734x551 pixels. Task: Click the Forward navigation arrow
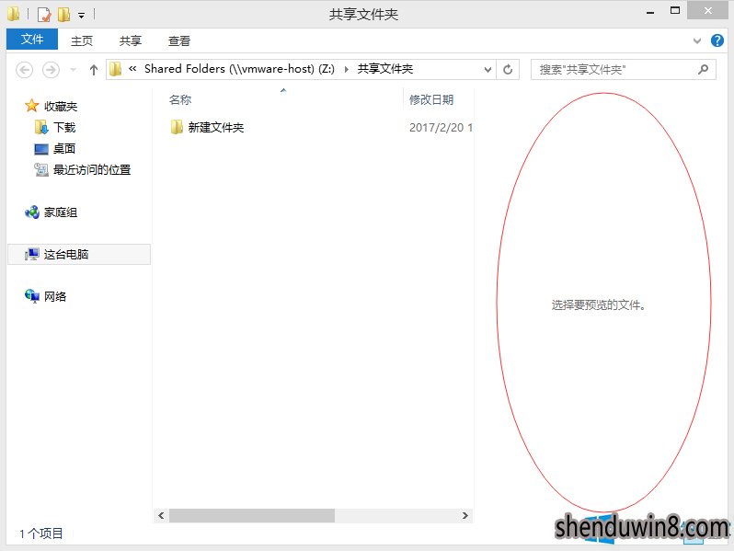51,70
